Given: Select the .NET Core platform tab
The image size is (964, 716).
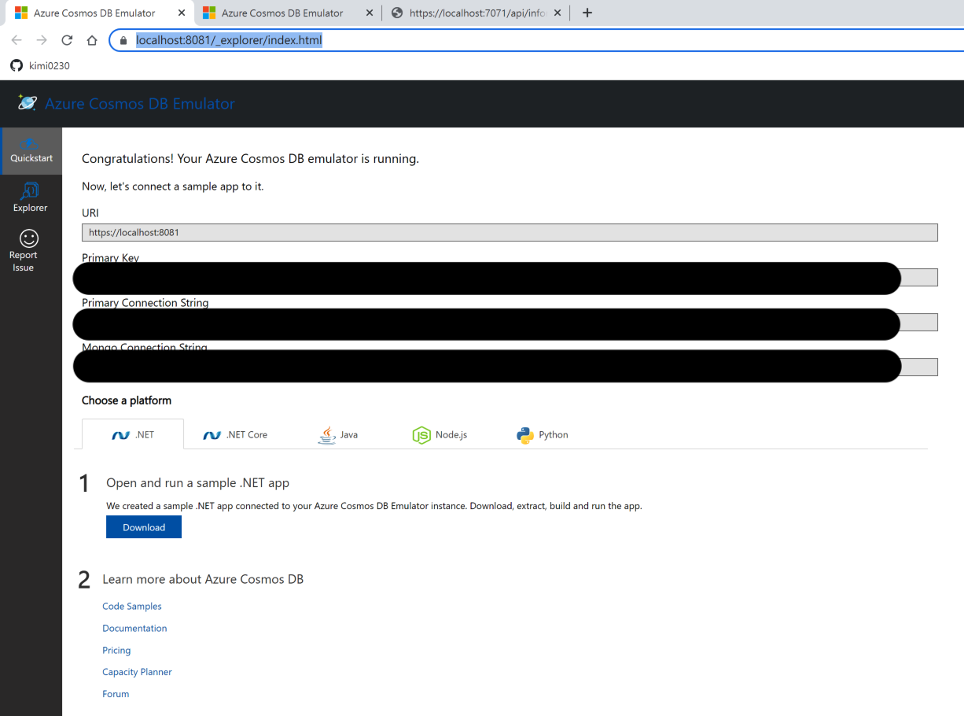Looking at the screenshot, I should [235, 434].
